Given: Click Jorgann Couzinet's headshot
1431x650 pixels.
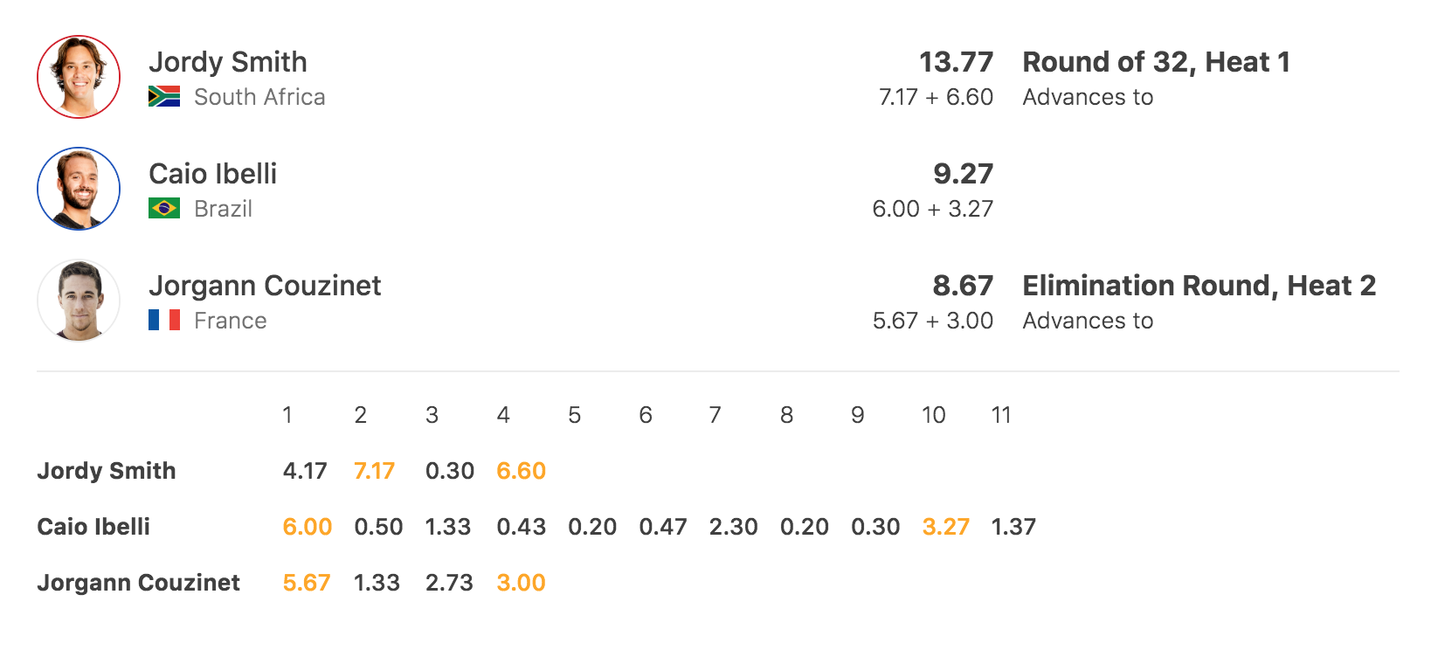Looking at the screenshot, I should coord(79,301).
